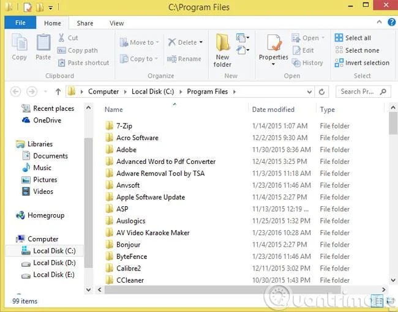Rename the selected item
This screenshot has height=312, width=398.
[x=184, y=59]
